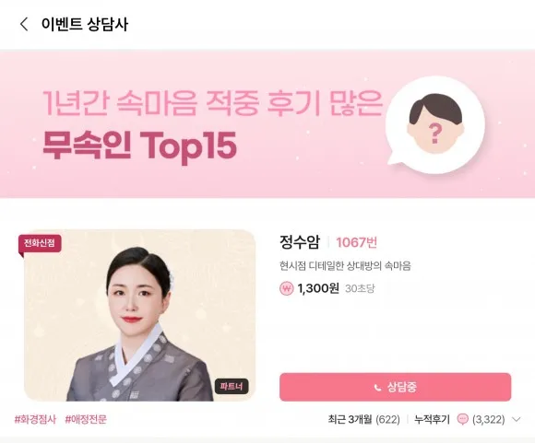Open the 무속인 Top15 banner

(267, 123)
